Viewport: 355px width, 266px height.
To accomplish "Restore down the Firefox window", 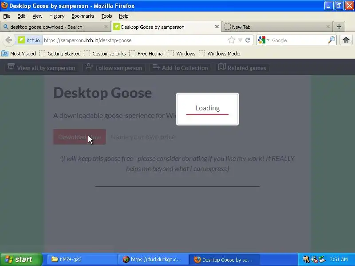I will (339, 6).
